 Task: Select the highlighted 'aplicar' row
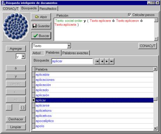pos(94,100)
